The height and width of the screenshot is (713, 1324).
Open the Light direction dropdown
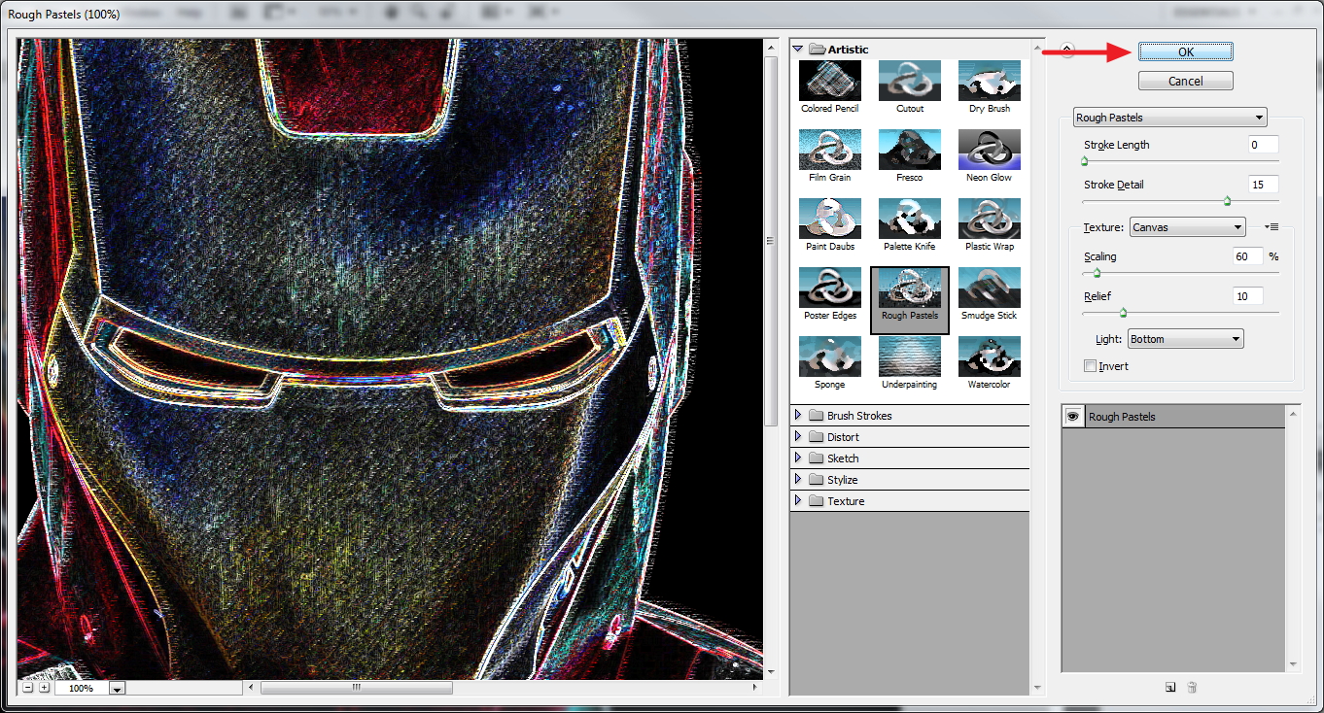point(1185,339)
